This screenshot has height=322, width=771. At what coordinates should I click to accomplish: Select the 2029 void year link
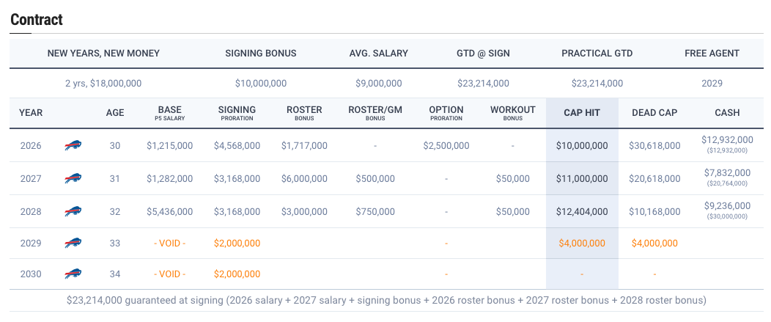tap(31, 243)
